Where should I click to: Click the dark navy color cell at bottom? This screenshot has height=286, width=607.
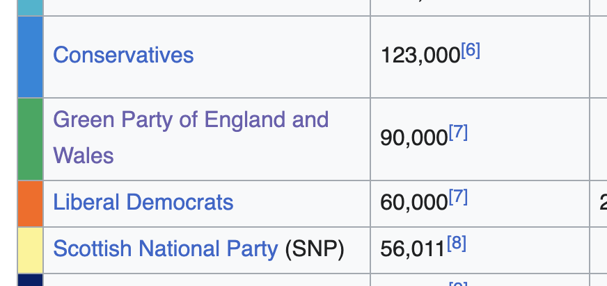(30, 280)
